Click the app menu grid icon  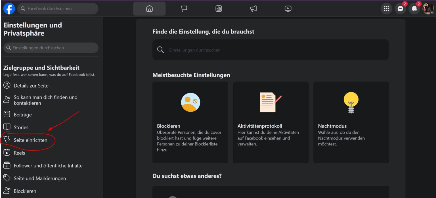click(386, 9)
